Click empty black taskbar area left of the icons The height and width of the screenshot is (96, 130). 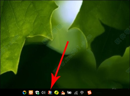coord(11,92)
